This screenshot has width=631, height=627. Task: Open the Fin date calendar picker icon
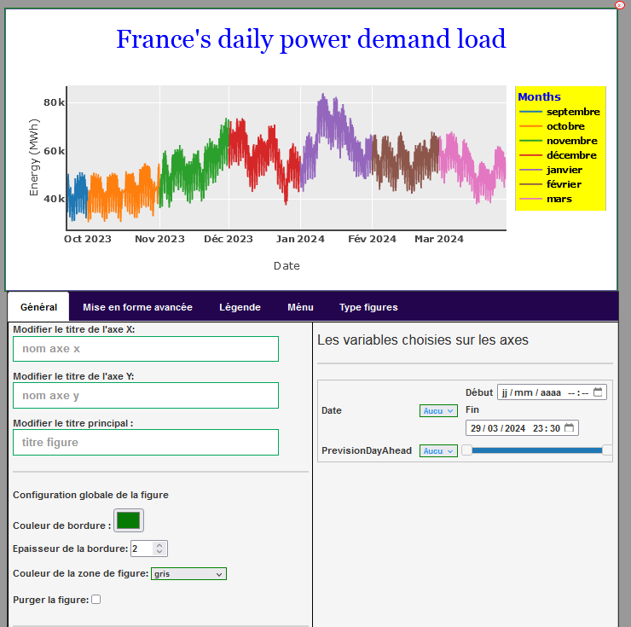[570, 428]
